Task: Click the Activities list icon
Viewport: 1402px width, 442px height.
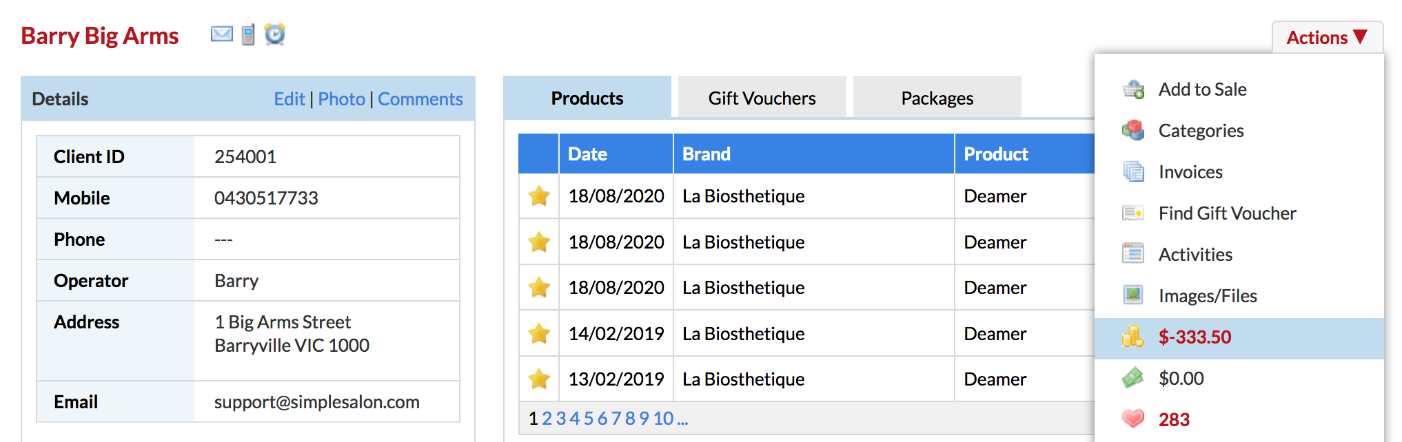Action: (x=1133, y=254)
